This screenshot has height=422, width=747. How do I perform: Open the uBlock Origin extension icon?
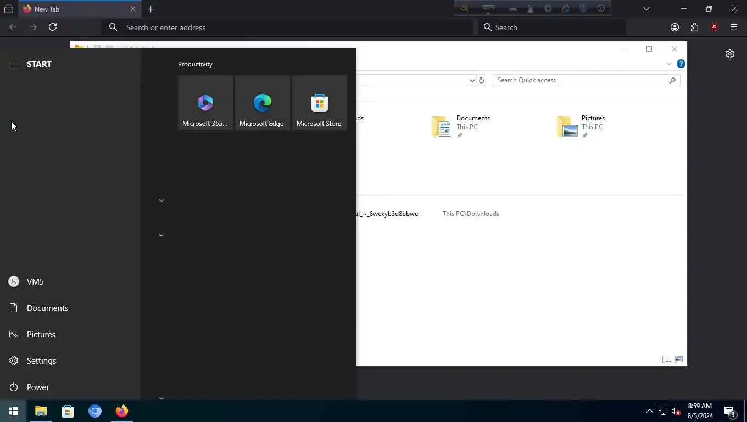click(714, 27)
